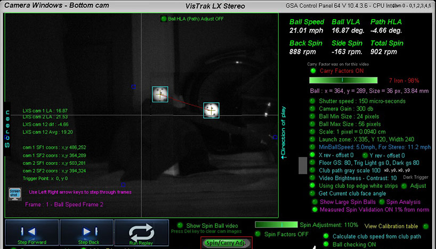436x249 pixels.
Task: Adjust the Spin Adjustment 110% slider bar
Action: (x=276, y=225)
